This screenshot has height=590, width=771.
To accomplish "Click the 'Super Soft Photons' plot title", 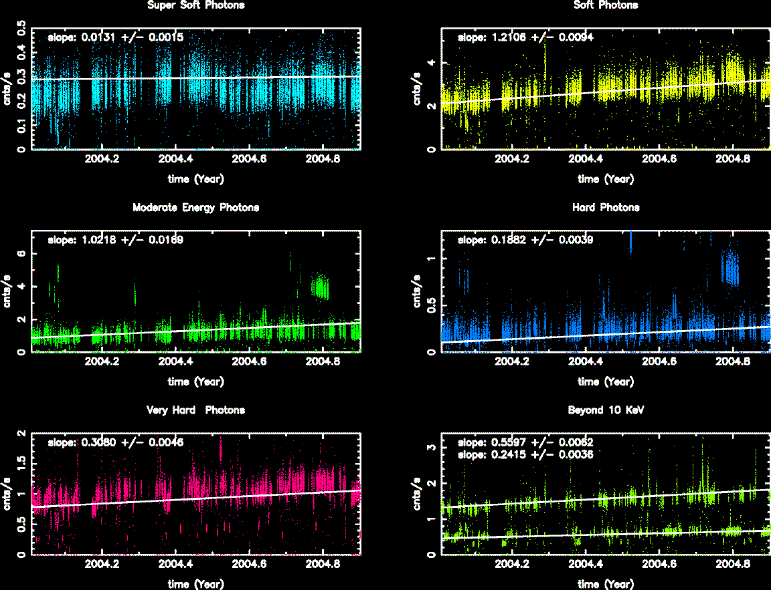I will tap(195, 5).
